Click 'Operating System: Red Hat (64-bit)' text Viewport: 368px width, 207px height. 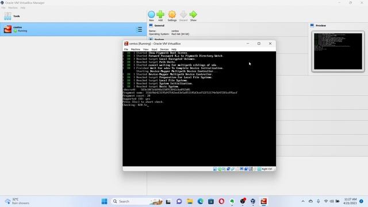pos(169,34)
